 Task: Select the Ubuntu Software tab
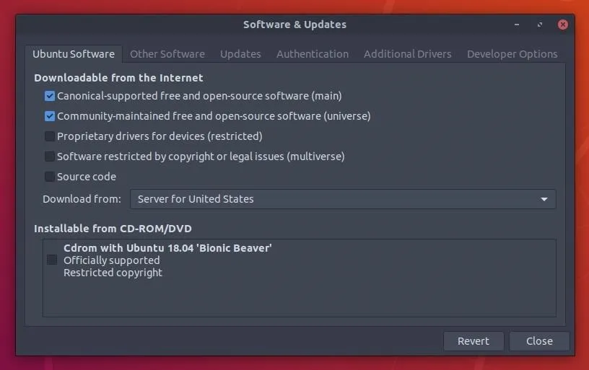[74, 54]
